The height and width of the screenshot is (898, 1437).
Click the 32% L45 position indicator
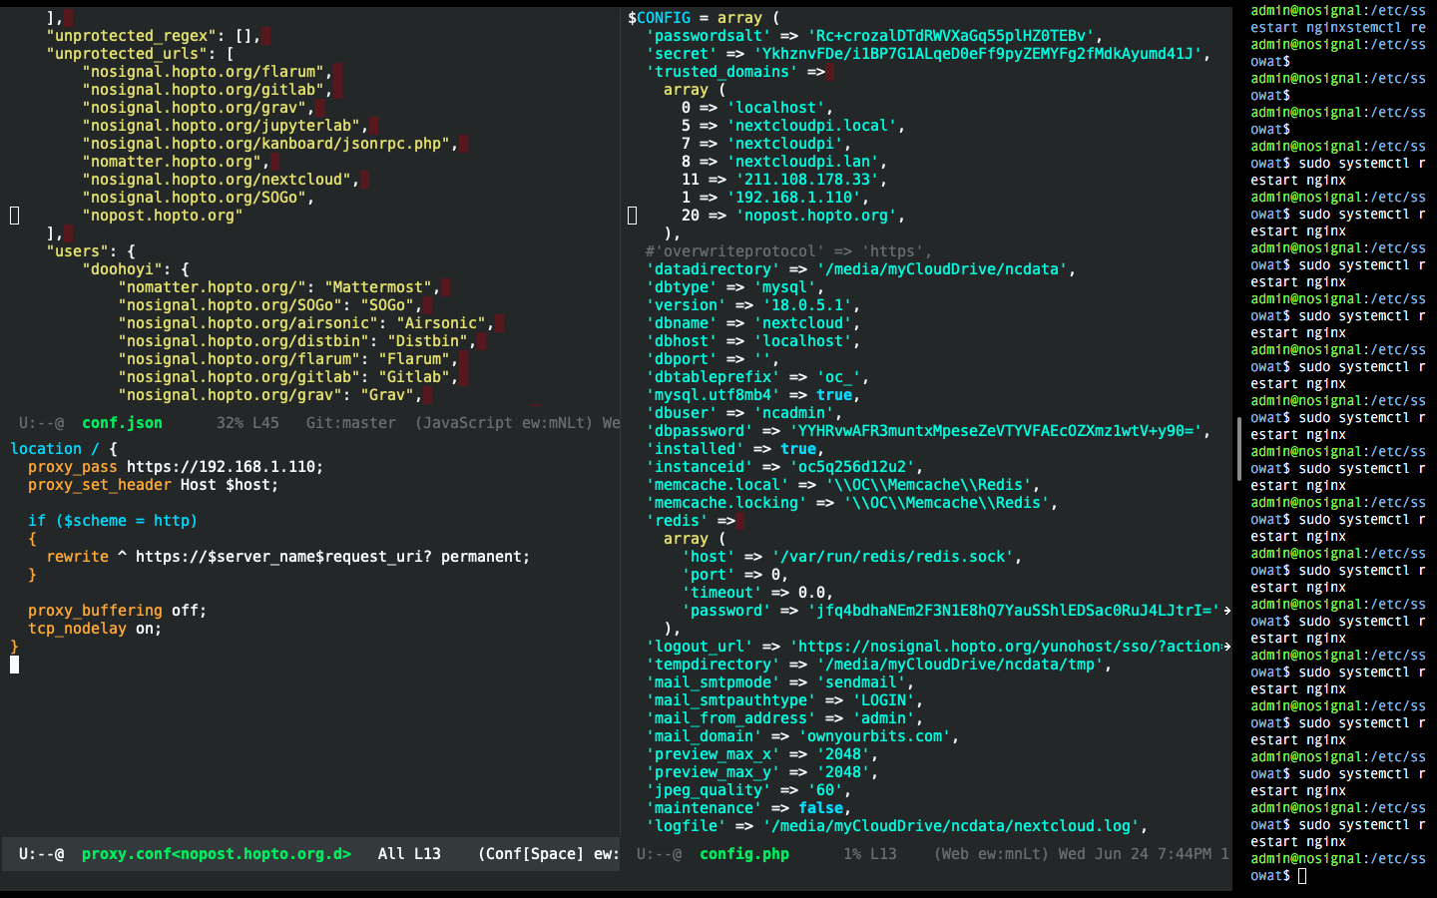[x=247, y=423]
